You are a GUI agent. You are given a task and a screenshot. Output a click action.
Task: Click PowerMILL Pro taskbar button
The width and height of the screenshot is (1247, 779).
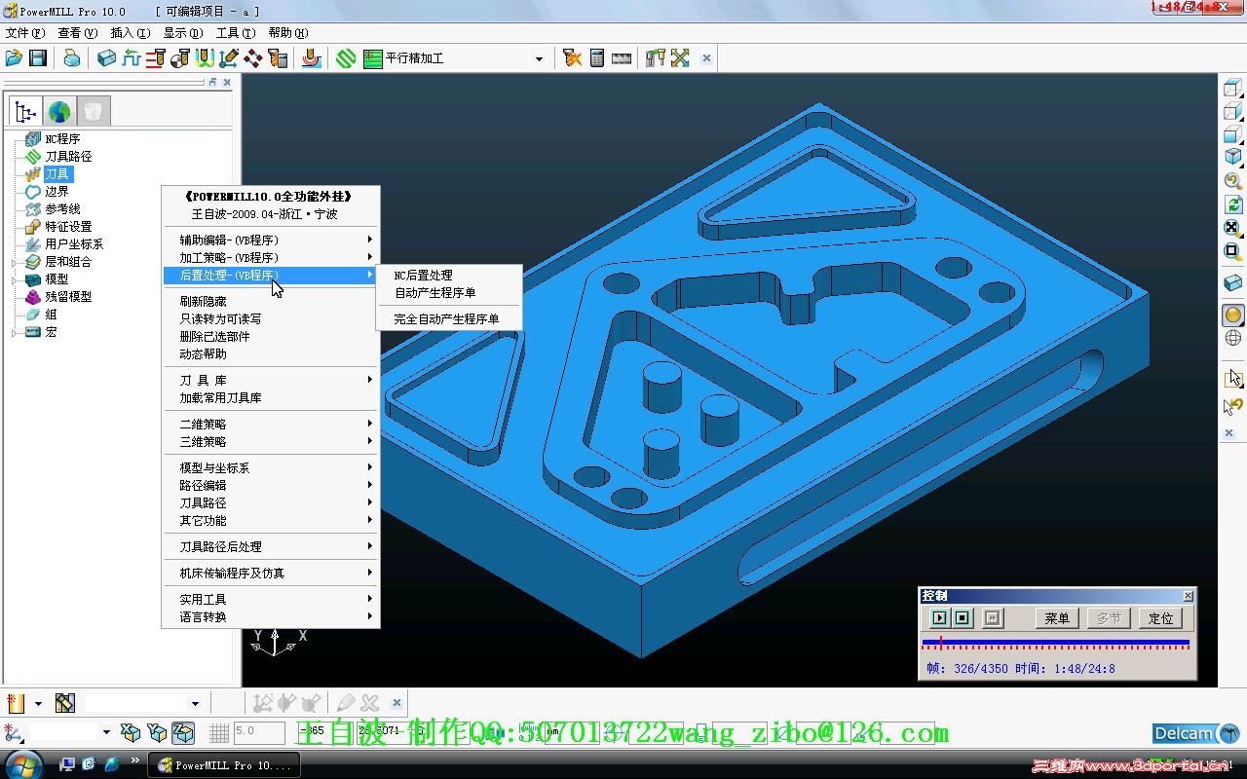[224, 765]
